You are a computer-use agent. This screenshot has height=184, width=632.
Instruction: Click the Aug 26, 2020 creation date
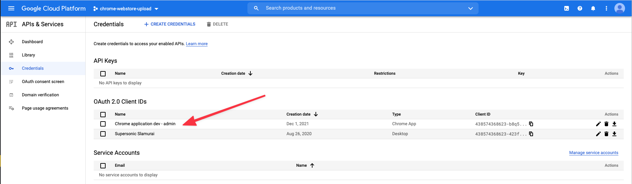pos(299,134)
